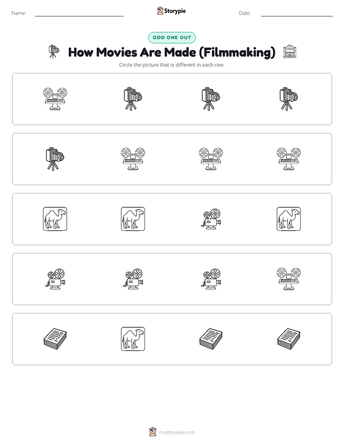Click the tripod camera in row two
Screen dimensions: 344x446
point(55,159)
